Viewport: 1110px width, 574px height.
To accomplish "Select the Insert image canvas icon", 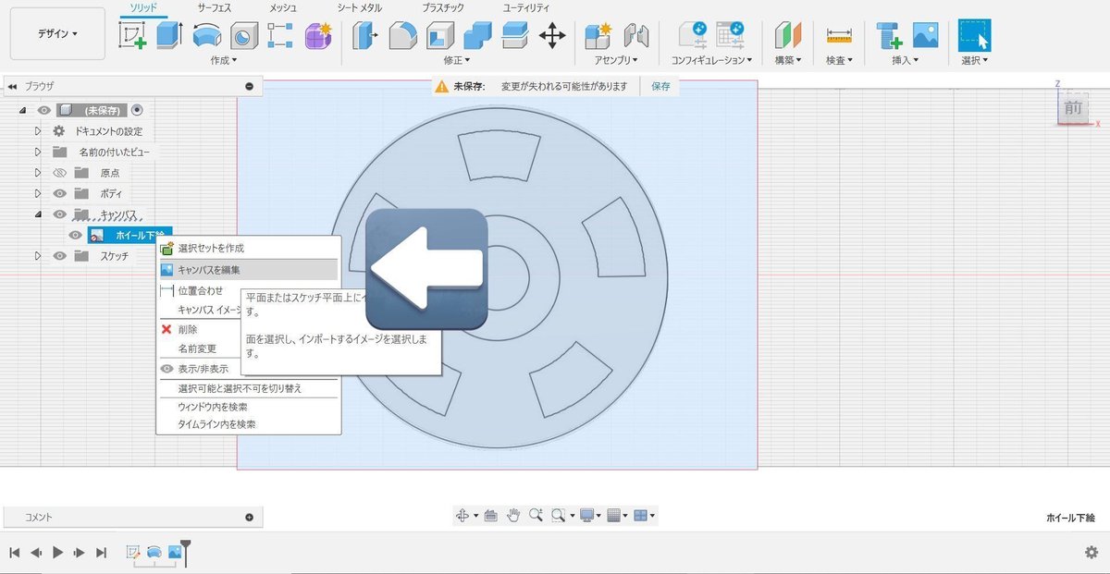I will 926,36.
